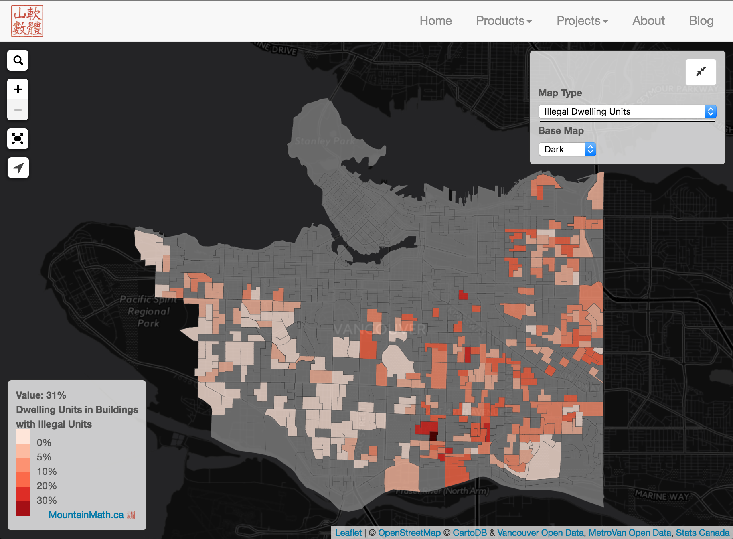Image resolution: width=733 pixels, height=539 pixels.
Task: Click the 'Base Map' label
Action: (561, 131)
